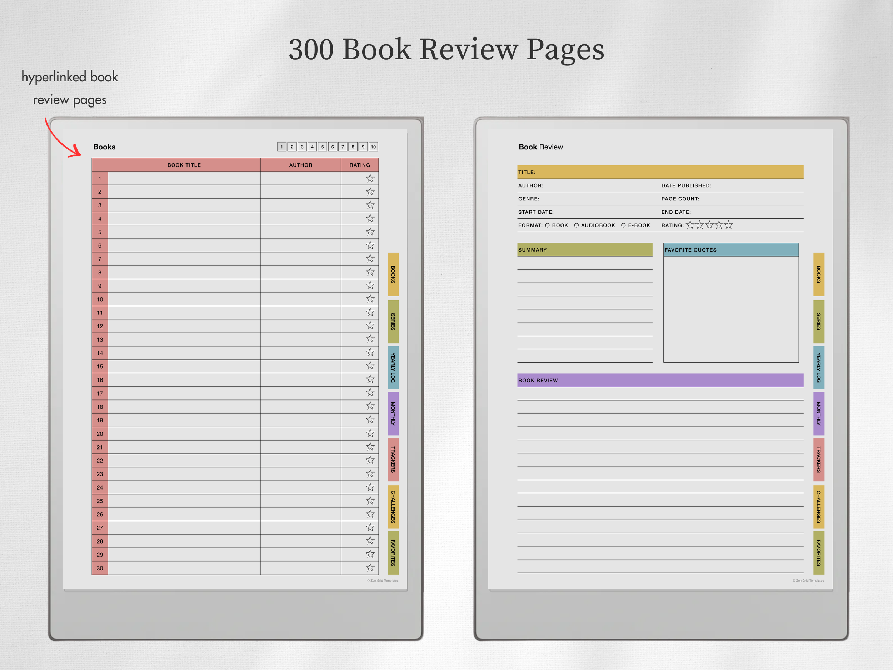The width and height of the screenshot is (893, 670).
Task: Open MONTHLY tab on Book Review page
Action: click(819, 413)
